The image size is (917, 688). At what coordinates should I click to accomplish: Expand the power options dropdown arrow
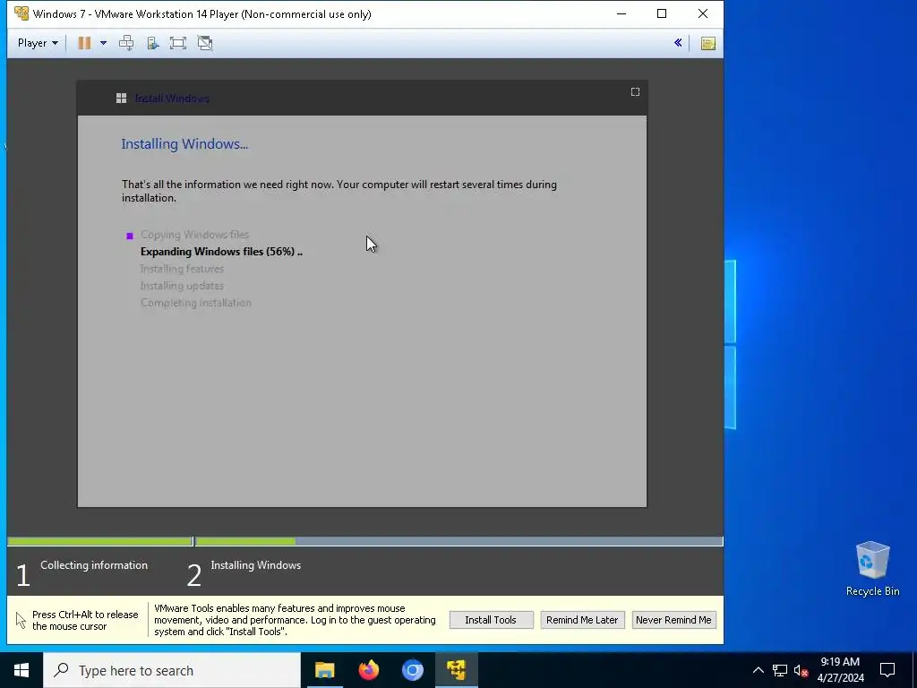(103, 43)
